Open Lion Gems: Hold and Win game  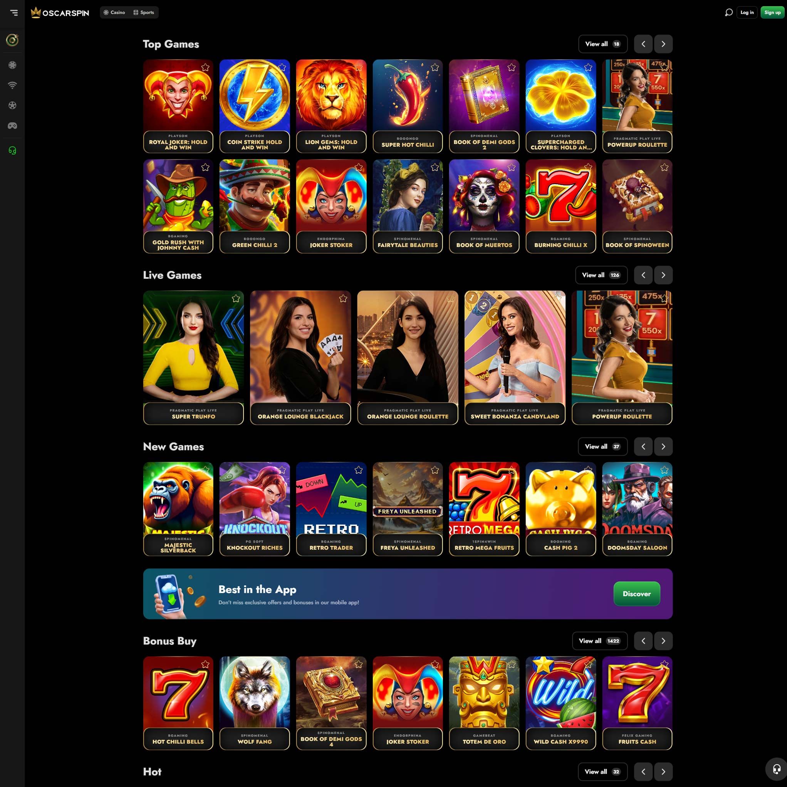331,106
